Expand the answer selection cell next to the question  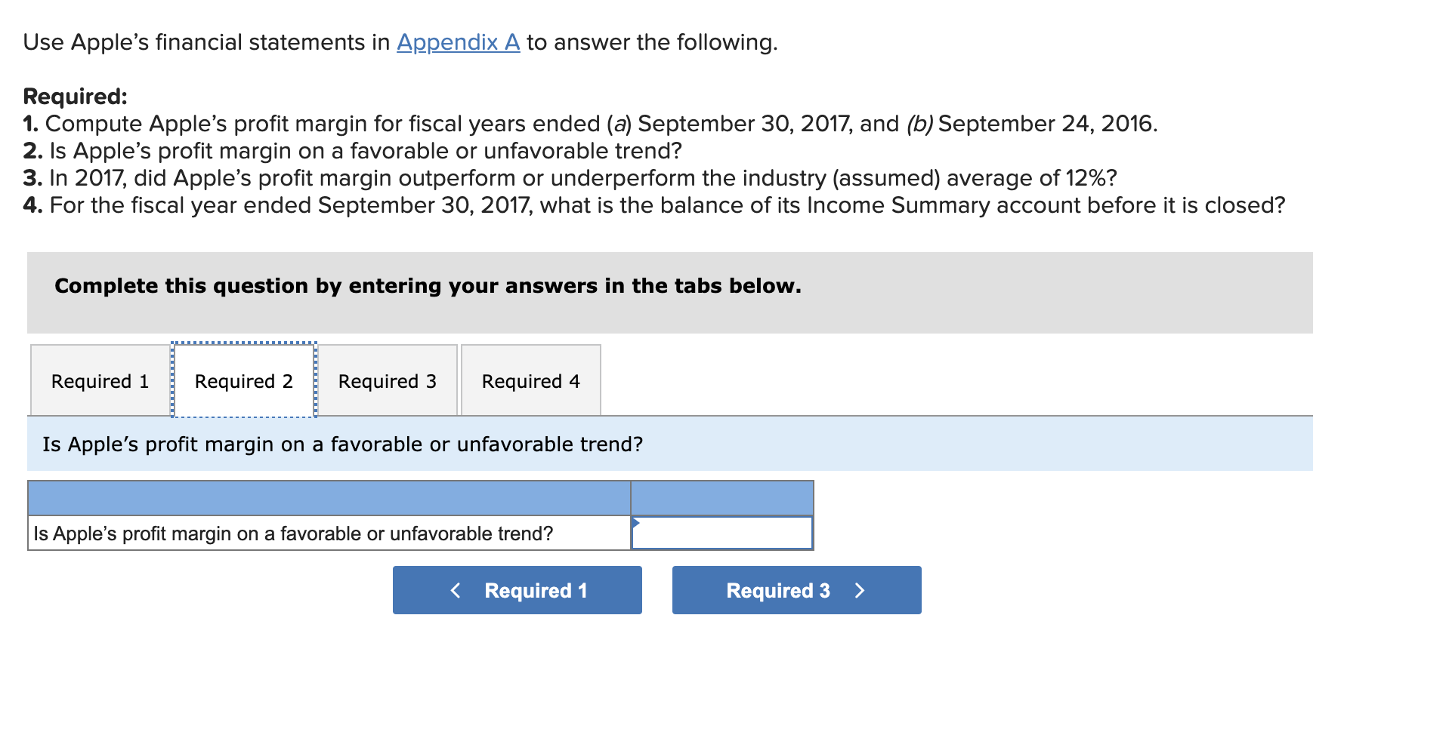pyautogui.click(x=721, y=533)
